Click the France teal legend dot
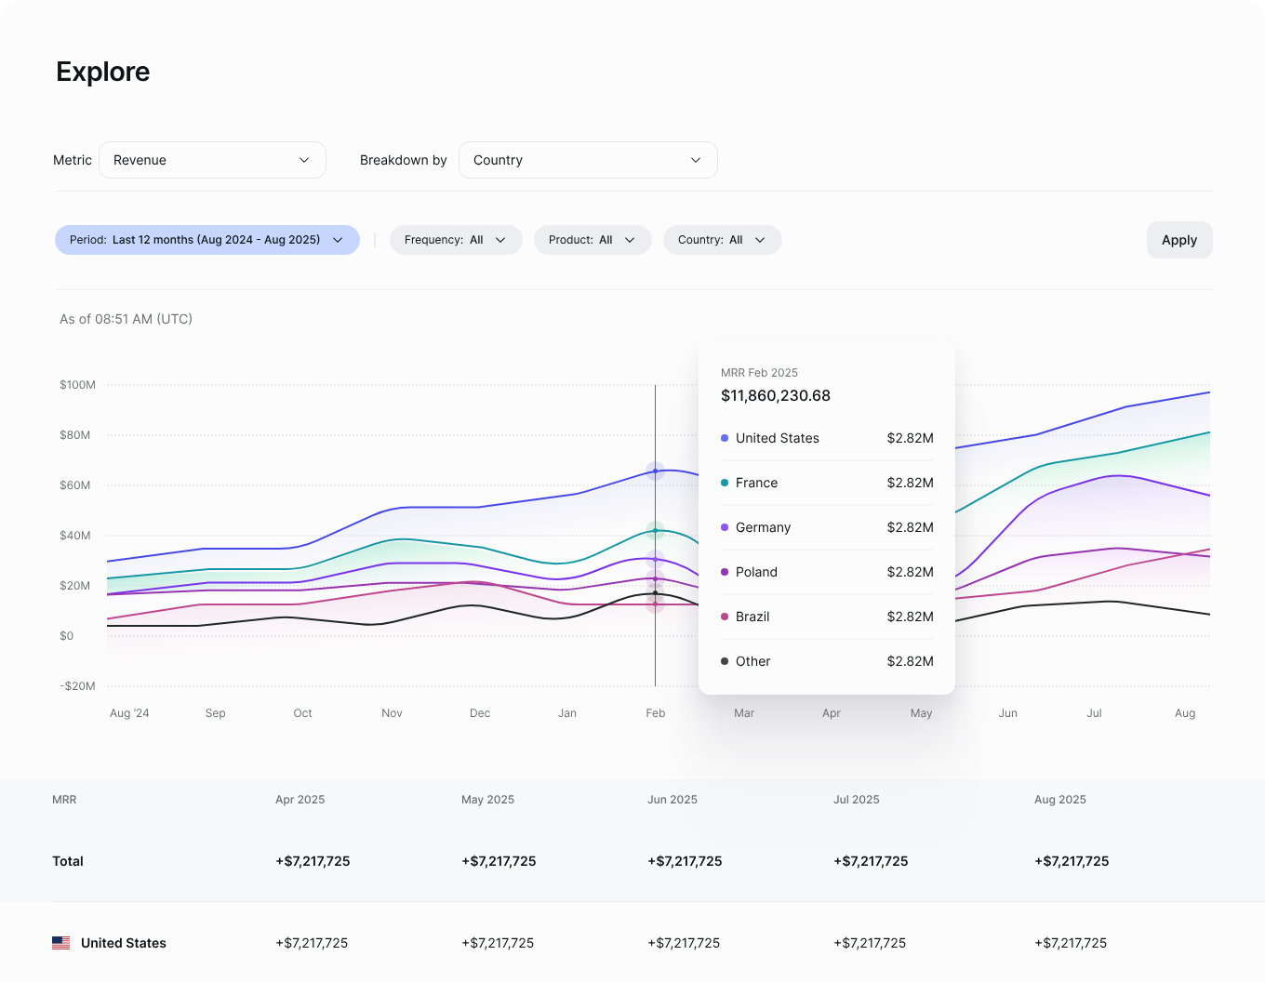The image size is (1265, 982). click(x=725, y=483)
